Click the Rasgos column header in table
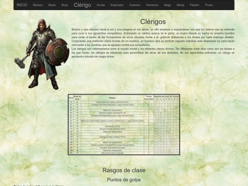 click(x=113, y=98)
